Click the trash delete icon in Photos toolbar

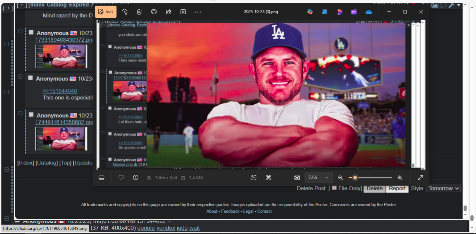[x=139, y=12]
